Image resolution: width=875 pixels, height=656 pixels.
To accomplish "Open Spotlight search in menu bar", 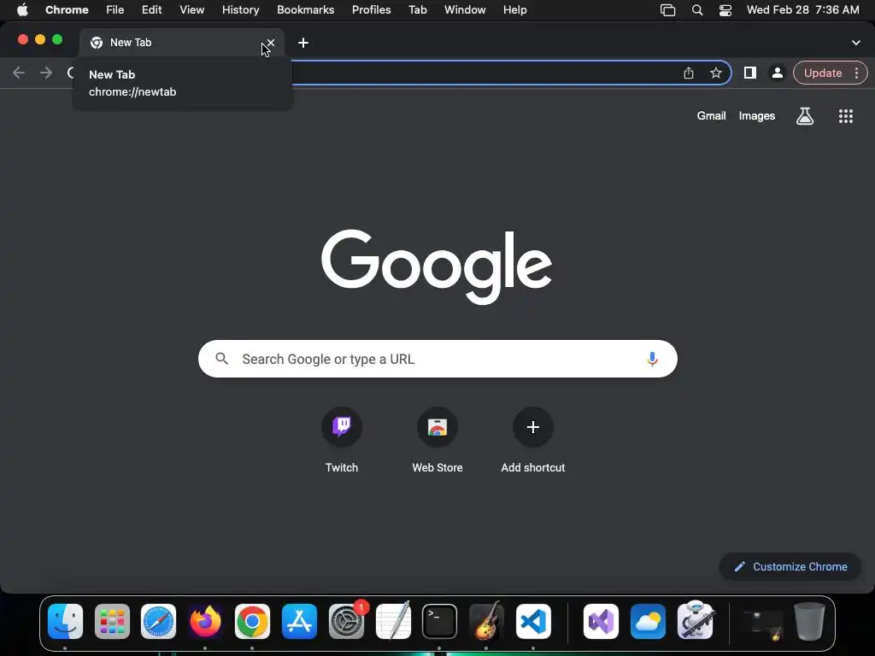I will [x=697, y=10].
